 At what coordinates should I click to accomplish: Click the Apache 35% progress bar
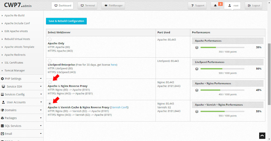tap(223, 47)
